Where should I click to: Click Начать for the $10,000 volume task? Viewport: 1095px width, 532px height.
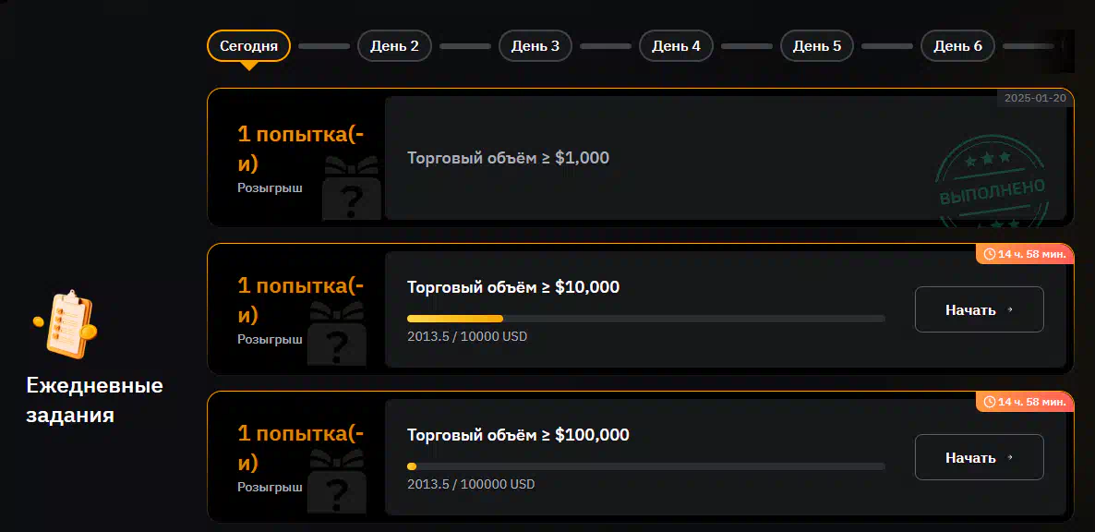coord(979,309)
